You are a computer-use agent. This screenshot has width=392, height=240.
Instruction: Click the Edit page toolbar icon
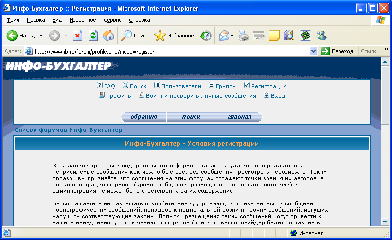259,36
